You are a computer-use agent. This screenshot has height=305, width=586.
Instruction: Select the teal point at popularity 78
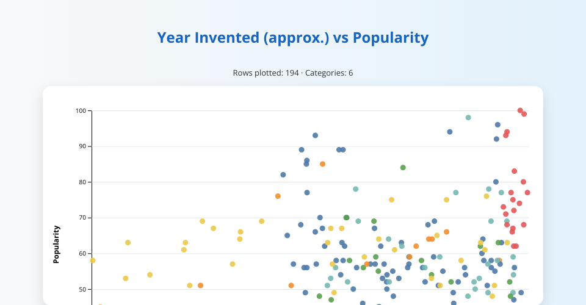356,189
